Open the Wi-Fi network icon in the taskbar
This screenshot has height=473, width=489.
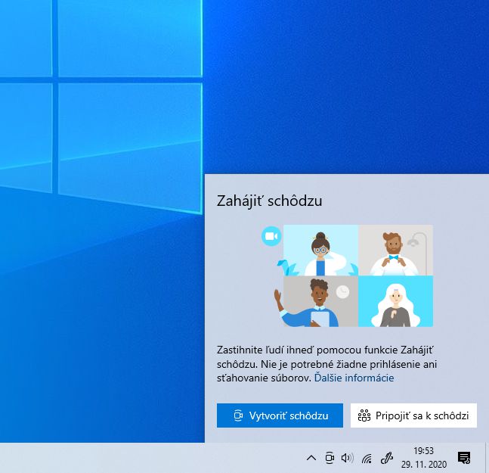tap(367, 459)
